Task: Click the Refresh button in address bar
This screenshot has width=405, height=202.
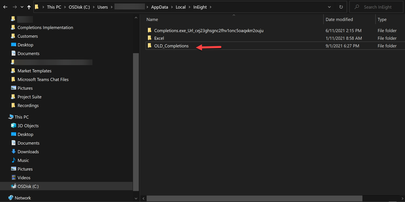Action: (x=341, y=7)
